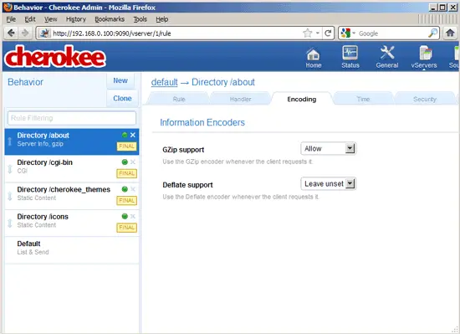
Task: Switch to the Time tab
Action: [x=363, y=100]
